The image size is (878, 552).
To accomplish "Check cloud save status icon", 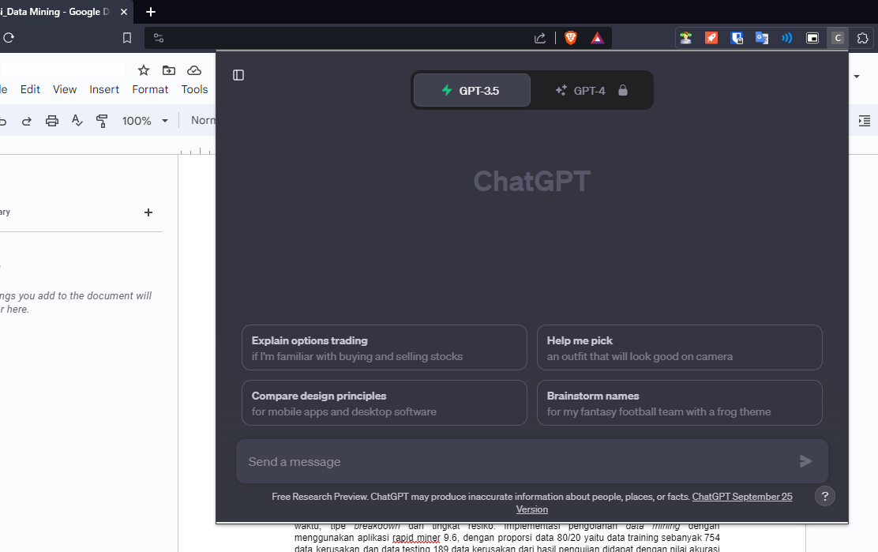I will (193, 70).
